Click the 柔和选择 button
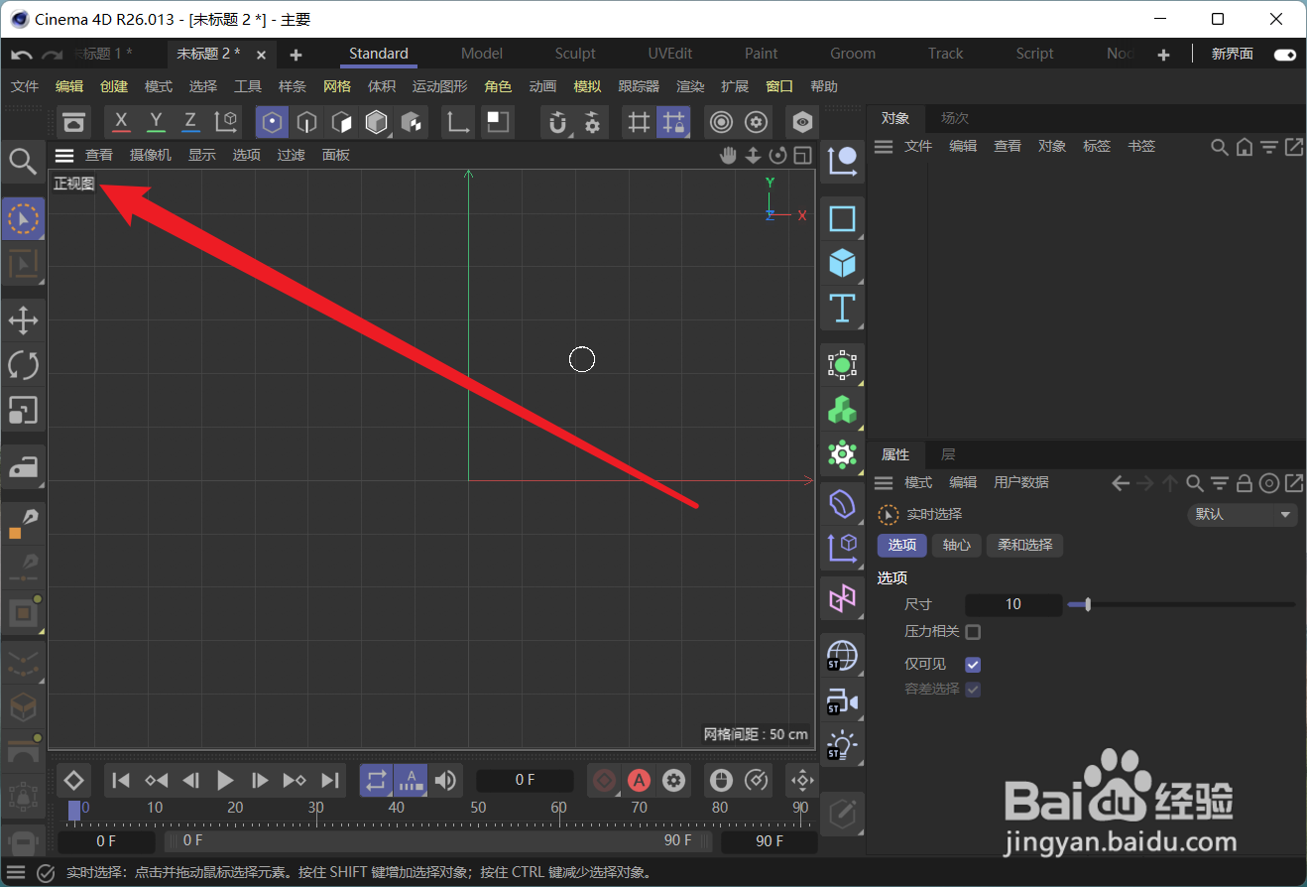Screen dimensions: 1307x887 1023,545
